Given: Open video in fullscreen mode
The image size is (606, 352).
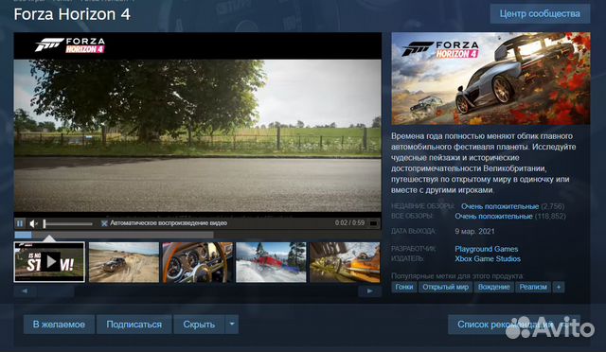Looking at the screenshot, I should [373, 223].
